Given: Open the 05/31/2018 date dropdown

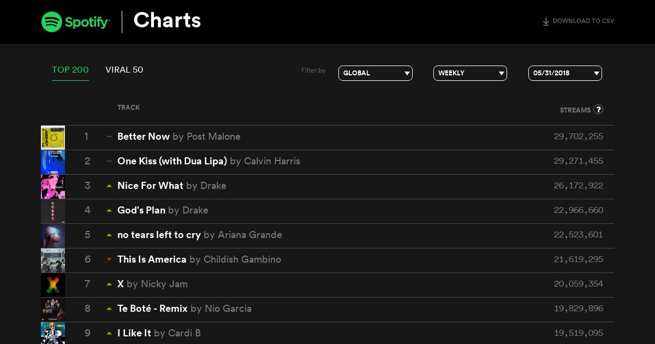Looking at the screenshot, I should (x=565, y=73).
